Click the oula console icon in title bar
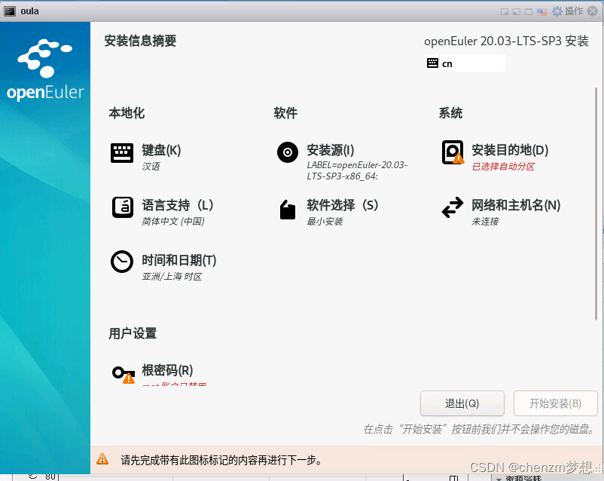This screenshot has height=481, width=604. 10,11
